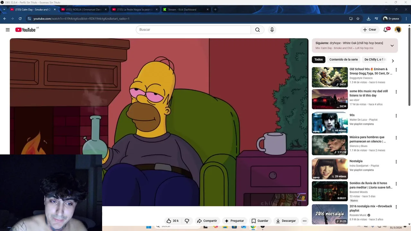Open the YouTube hamburger guide menu
The width and height of the screenshot is (411, 231).
coord(8,30)
